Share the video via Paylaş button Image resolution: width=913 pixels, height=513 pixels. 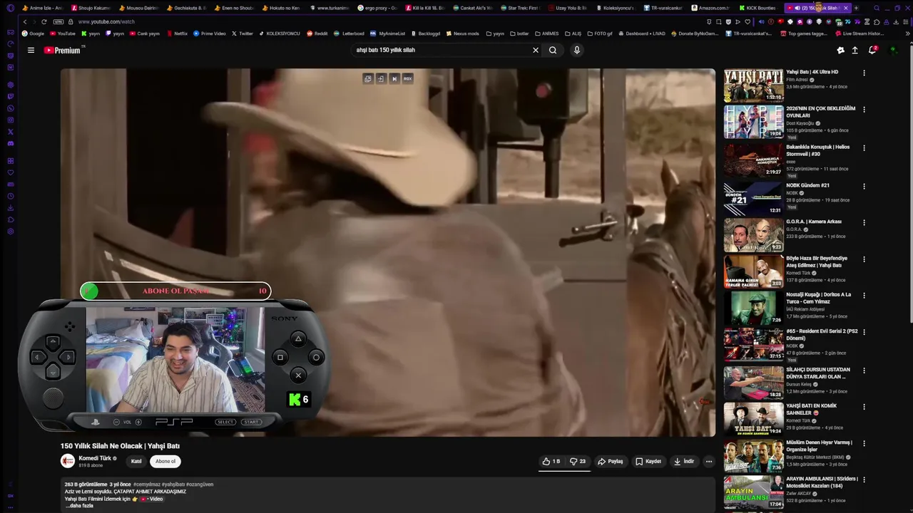[610, 461]
